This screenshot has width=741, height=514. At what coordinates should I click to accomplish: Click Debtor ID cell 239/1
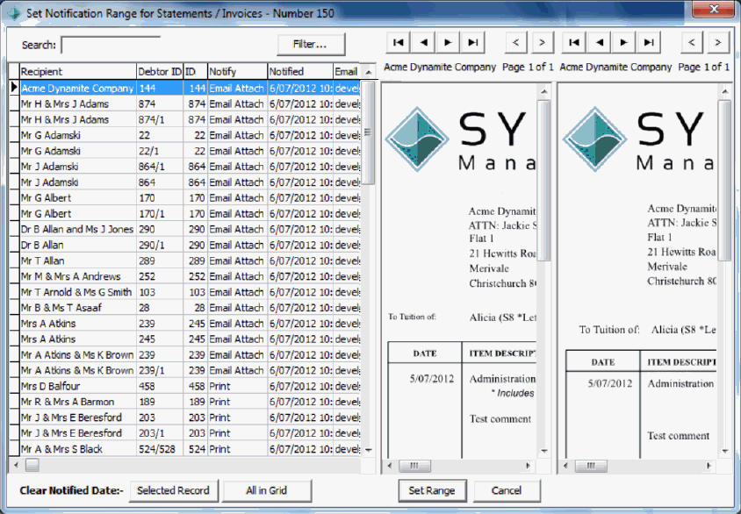point(160,370)
